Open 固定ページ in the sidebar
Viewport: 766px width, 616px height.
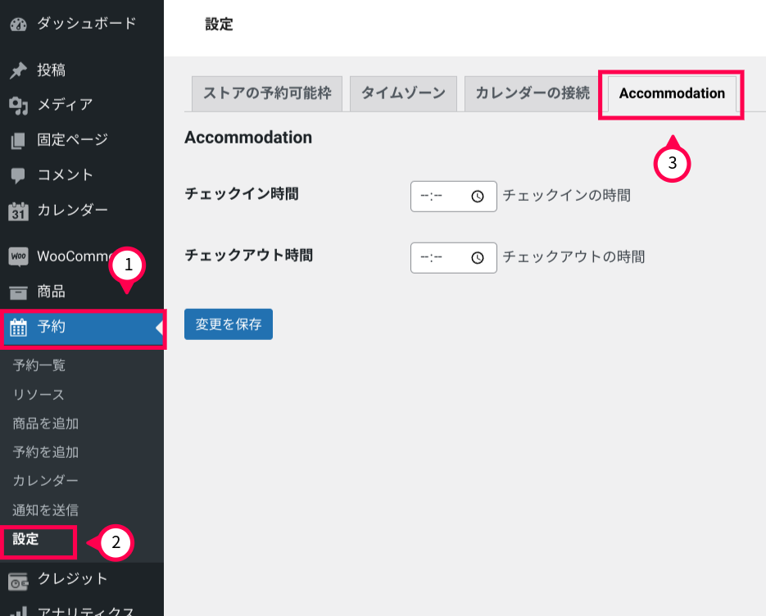(x=82, y=140)
